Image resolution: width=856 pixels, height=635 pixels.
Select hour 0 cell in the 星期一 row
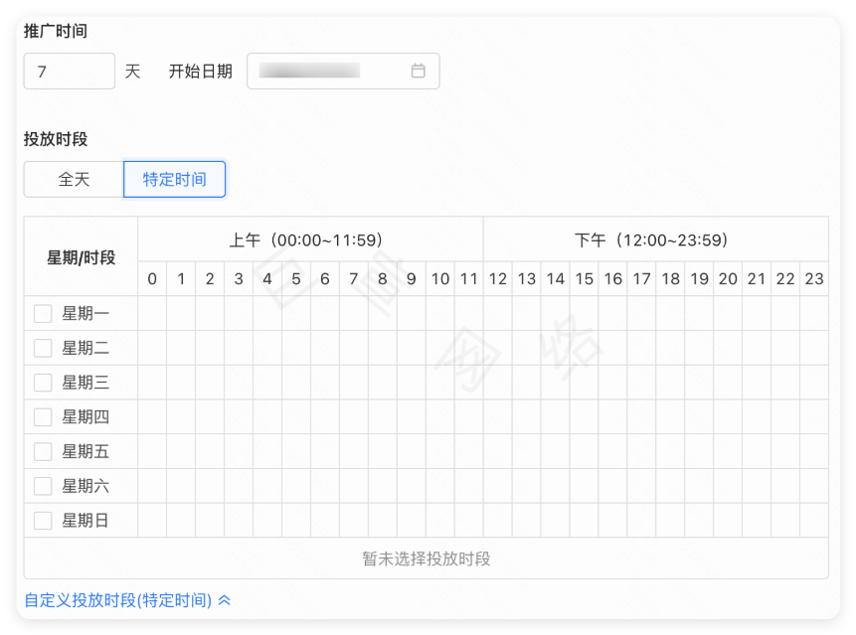pyautogui.click(x=151, y=313)
